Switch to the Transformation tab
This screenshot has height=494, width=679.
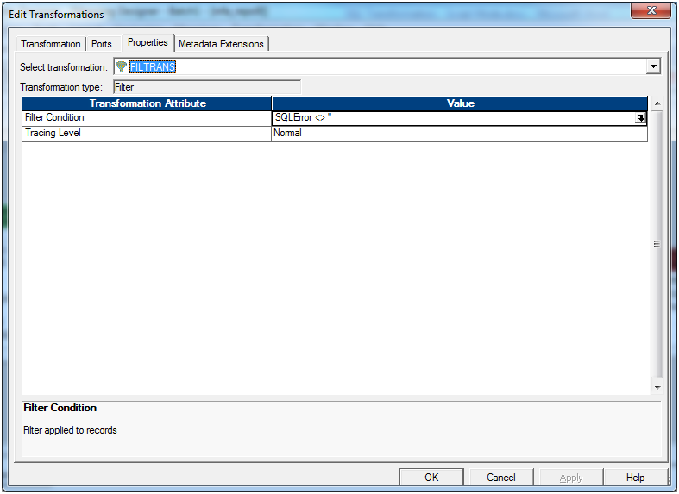(x=51, y=44)
